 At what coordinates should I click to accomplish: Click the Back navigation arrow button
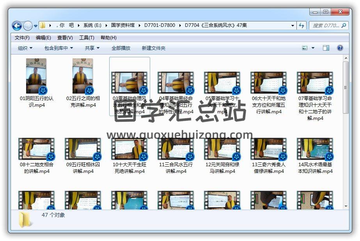[17, 26]
